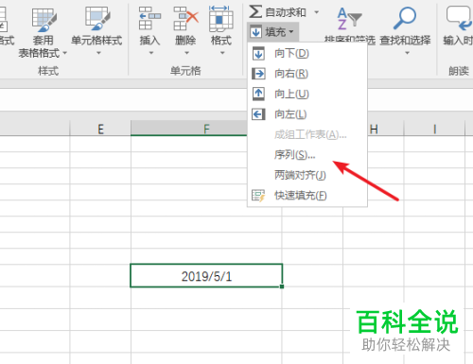473x364 pixels.
Task: Choose 向下(D) from the fill menu
Action: (307, 53)
